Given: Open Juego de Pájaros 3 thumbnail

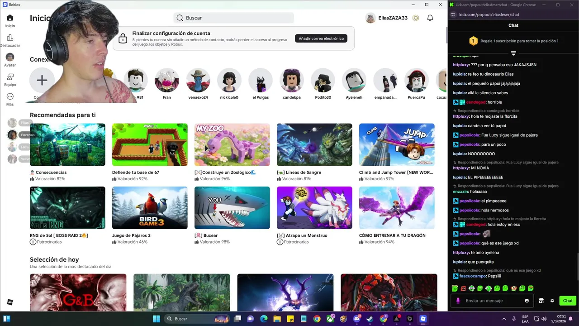Looking at the screenshot, I should pyautogui.click(x=150, y=208).
